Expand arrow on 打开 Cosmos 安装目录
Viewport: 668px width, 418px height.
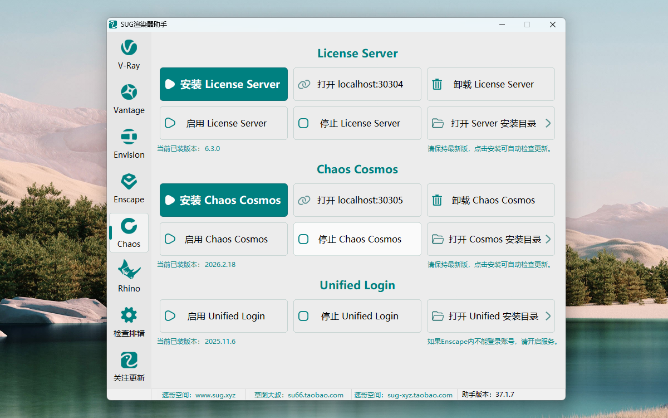coord(548,239)
